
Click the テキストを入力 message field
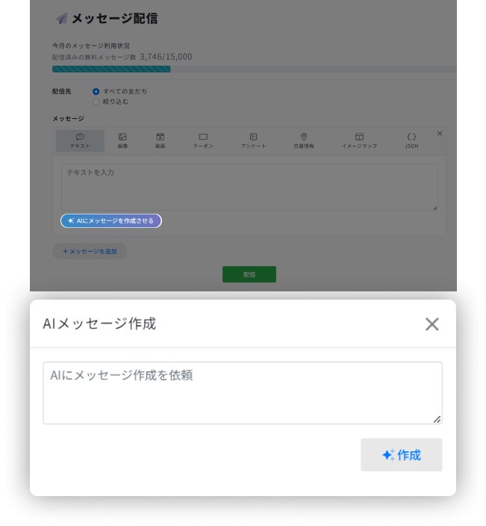249,187
